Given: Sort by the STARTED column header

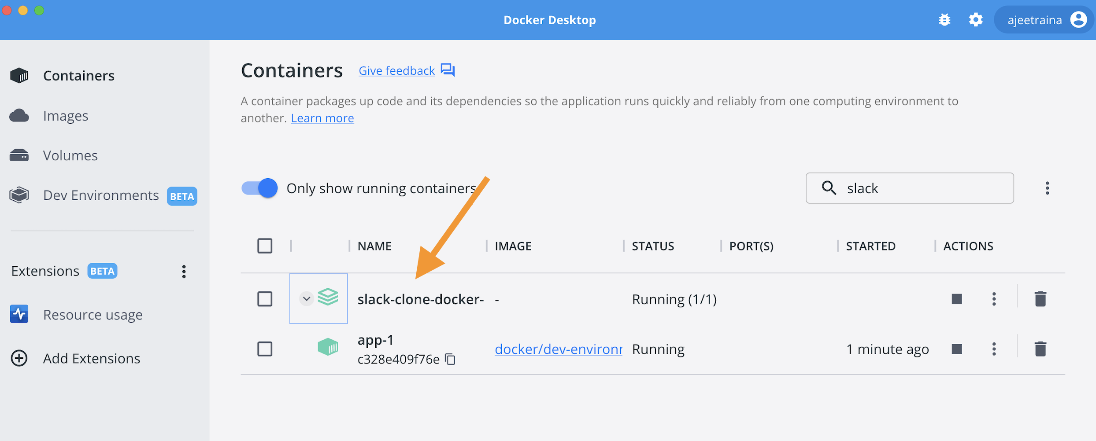Looking at the screenshot, I should point(870,246).
